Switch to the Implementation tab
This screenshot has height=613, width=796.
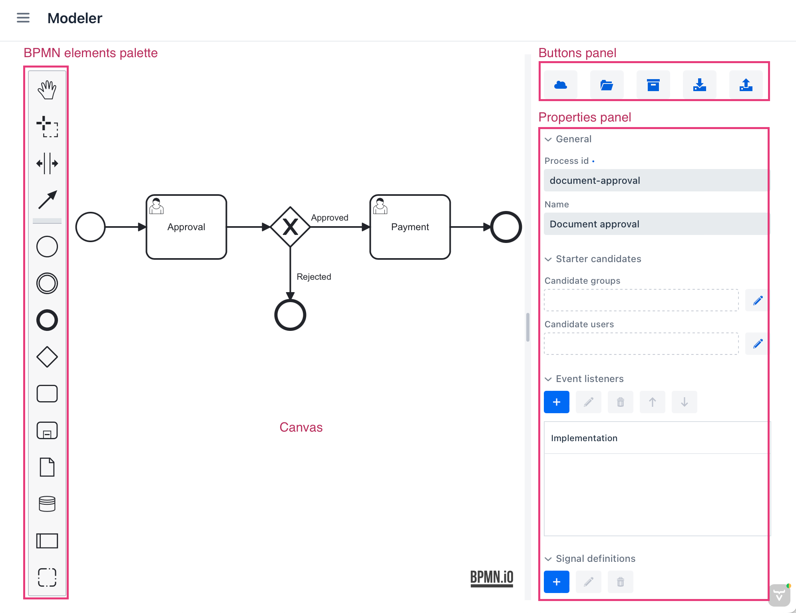coord(584,438)
